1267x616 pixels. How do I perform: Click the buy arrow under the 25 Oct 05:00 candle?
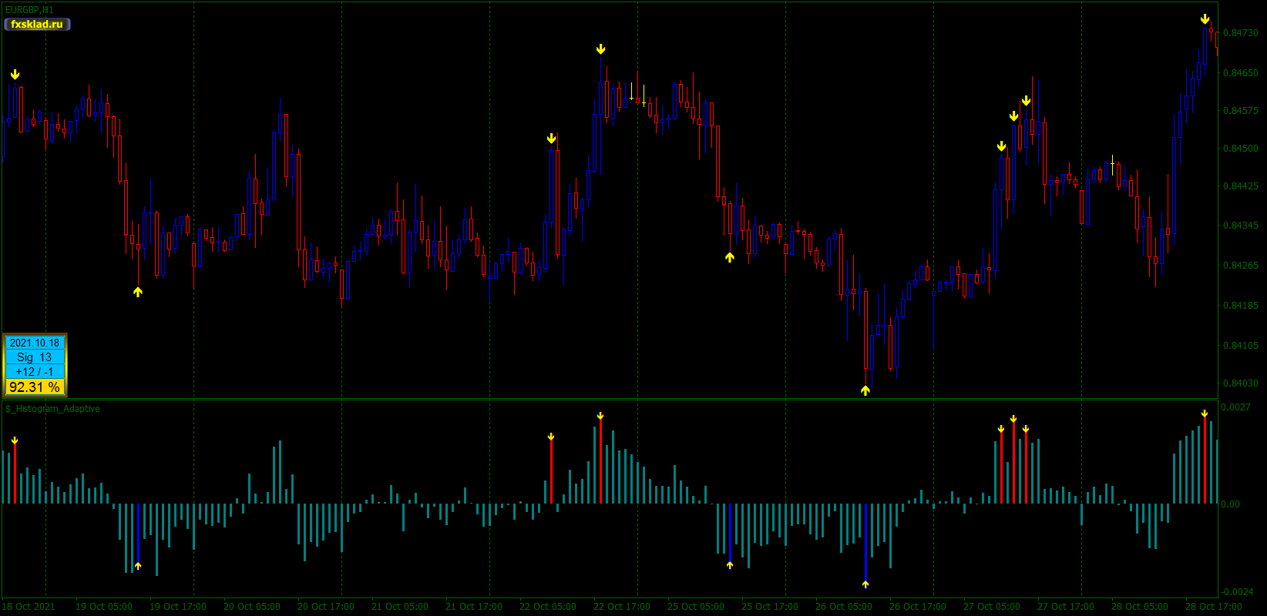pos(730,257)
